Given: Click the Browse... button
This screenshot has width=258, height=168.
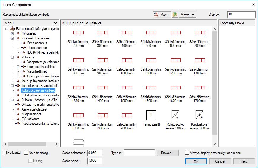Looking at the screenshot, I should coord(167,153).
